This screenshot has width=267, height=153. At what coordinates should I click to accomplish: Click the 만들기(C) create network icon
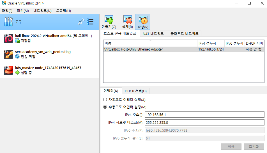point(109,20)
